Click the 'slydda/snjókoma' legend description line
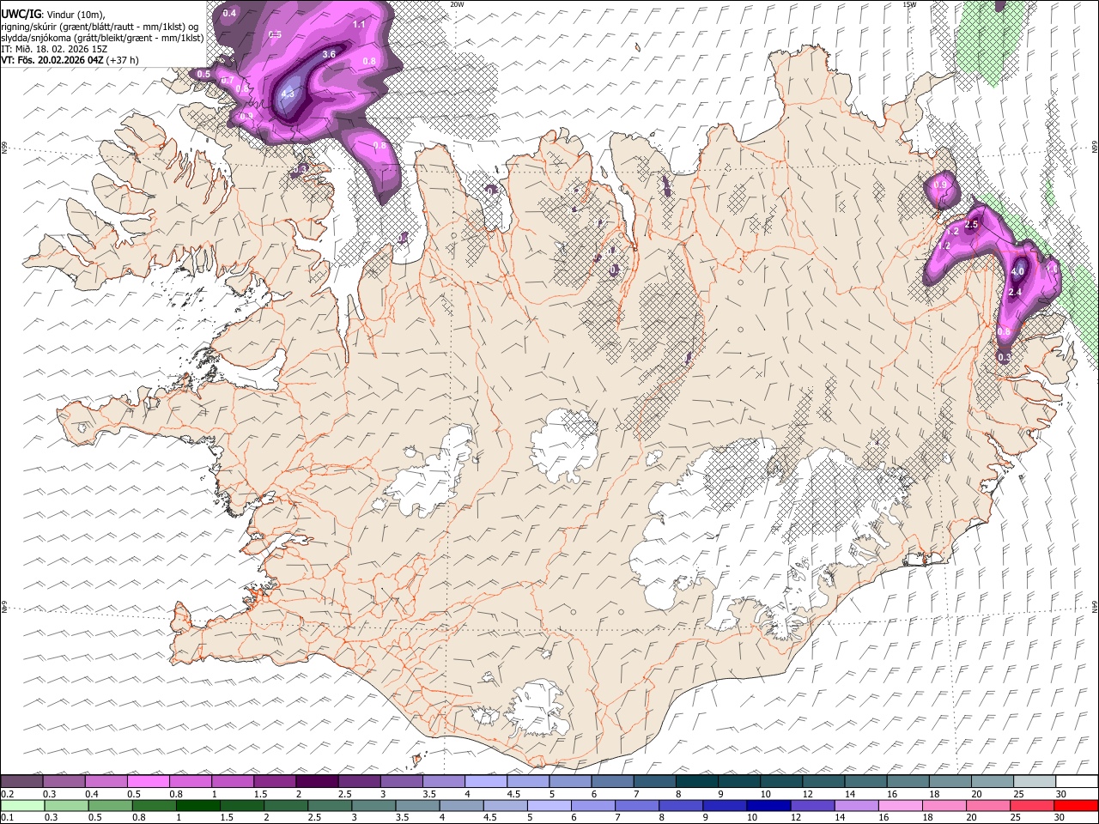 coord(102,38)
